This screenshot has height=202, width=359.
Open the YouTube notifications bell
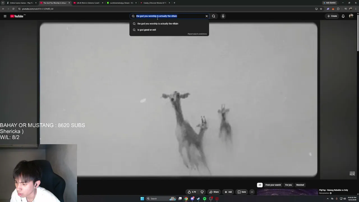343,16
